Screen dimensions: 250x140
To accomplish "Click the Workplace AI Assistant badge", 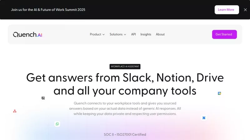I will (125, 67).
